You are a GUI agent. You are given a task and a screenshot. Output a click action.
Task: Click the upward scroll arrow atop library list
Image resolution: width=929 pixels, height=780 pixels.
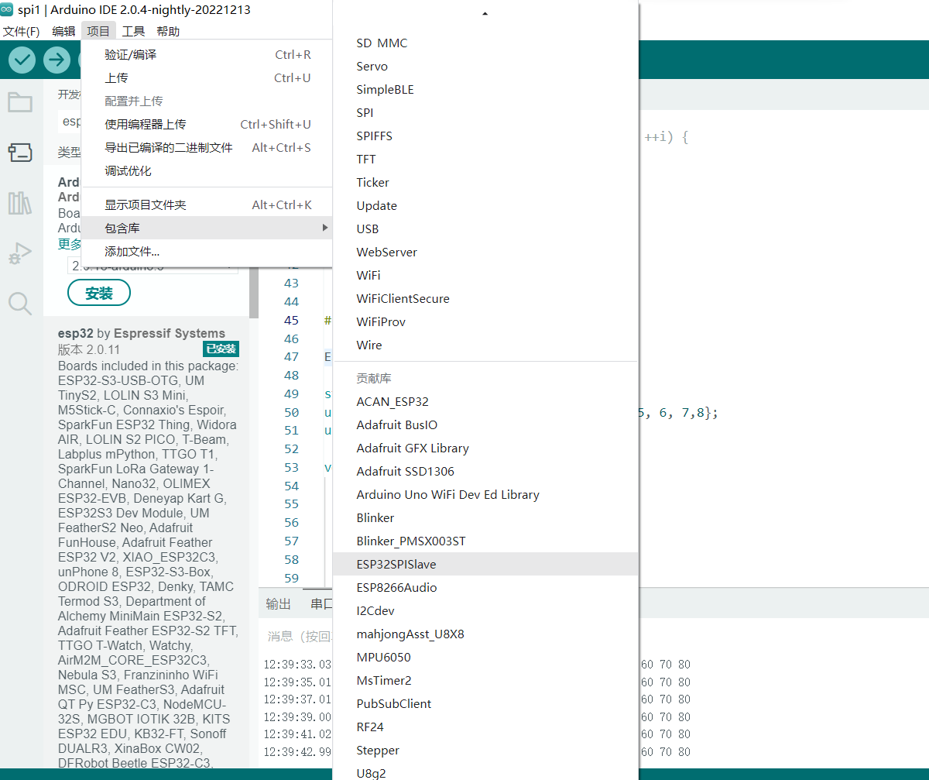pos(485,14)
